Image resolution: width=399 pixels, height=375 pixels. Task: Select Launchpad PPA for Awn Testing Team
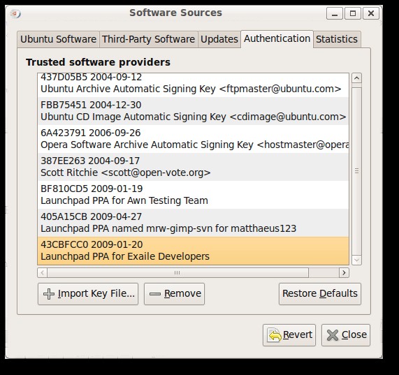(x=193, y=195)
